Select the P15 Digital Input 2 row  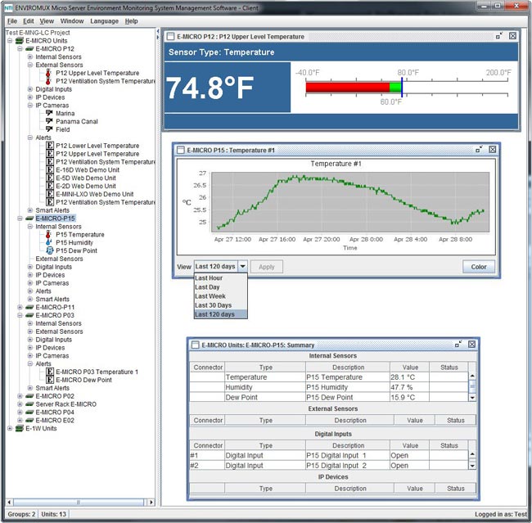(329, 466)
